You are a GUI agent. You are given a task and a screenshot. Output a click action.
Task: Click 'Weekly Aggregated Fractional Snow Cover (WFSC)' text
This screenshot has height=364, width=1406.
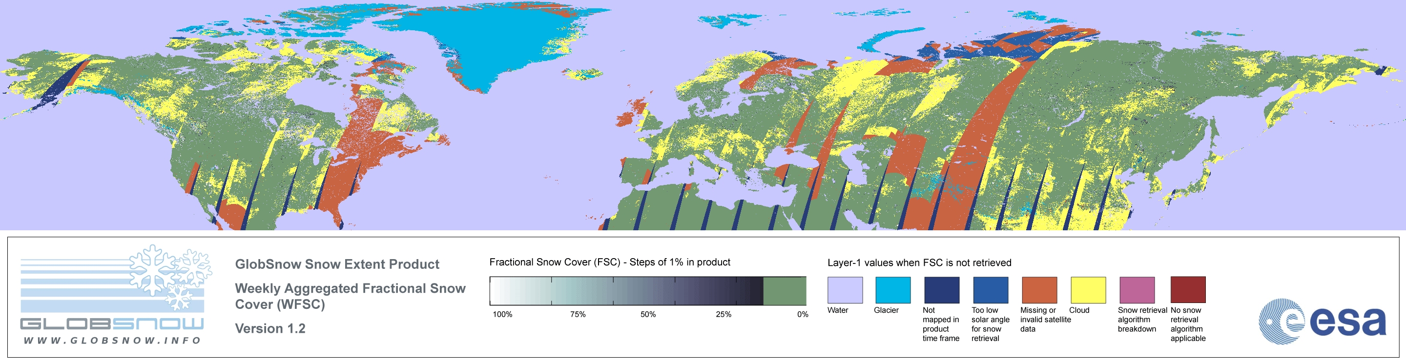click(350, 296)
